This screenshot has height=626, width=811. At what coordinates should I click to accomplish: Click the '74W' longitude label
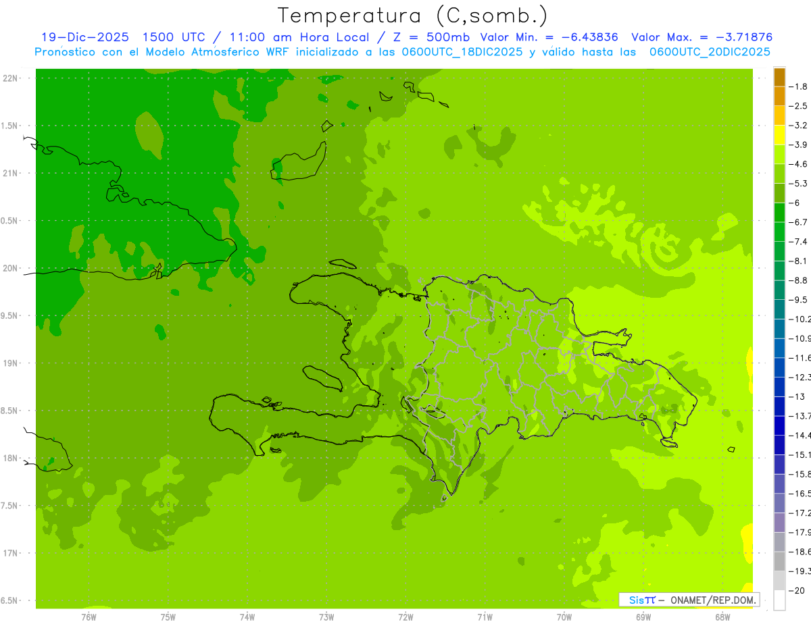(247, 617)
